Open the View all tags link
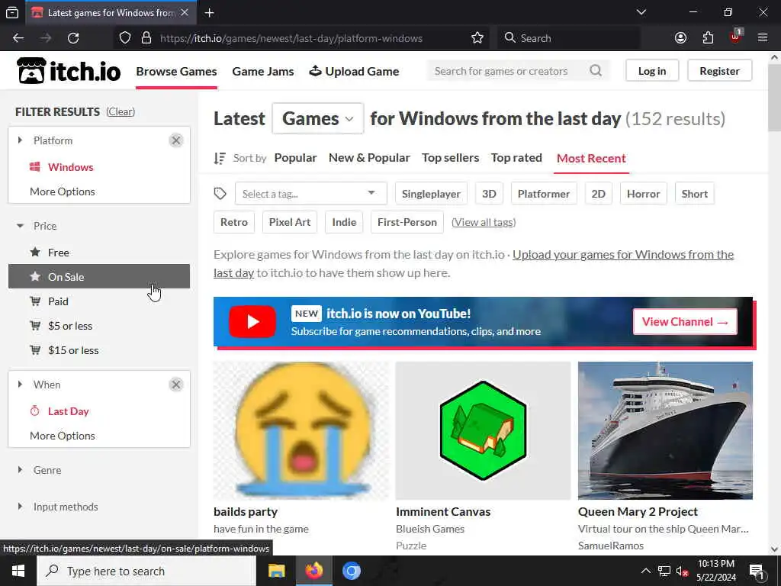Screen dimensions: 781x586 (484, 222)
